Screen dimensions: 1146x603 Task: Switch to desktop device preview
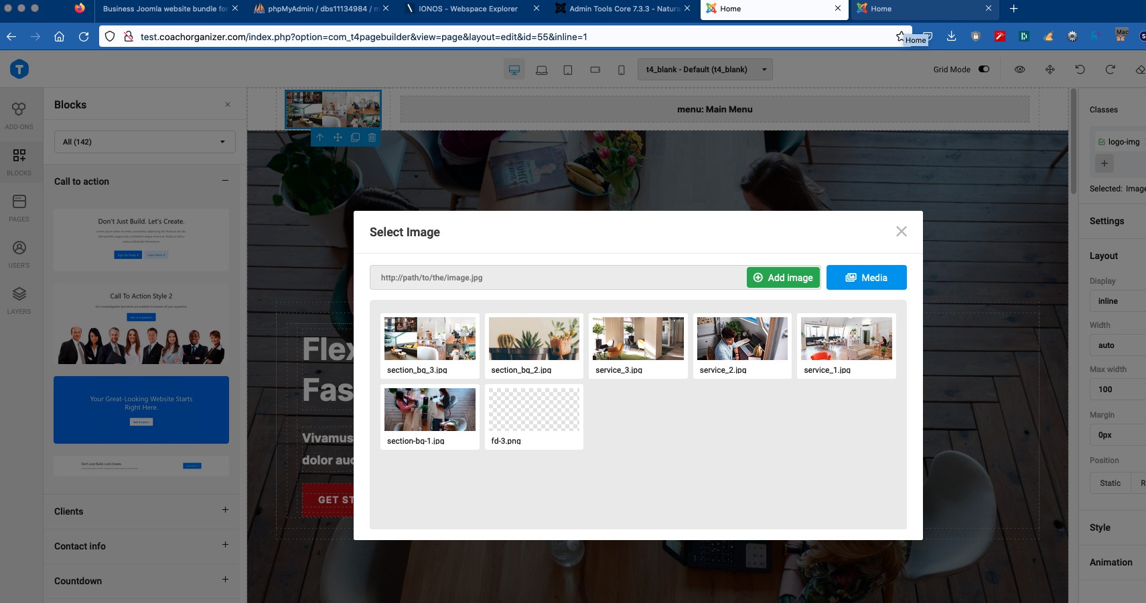514,70
